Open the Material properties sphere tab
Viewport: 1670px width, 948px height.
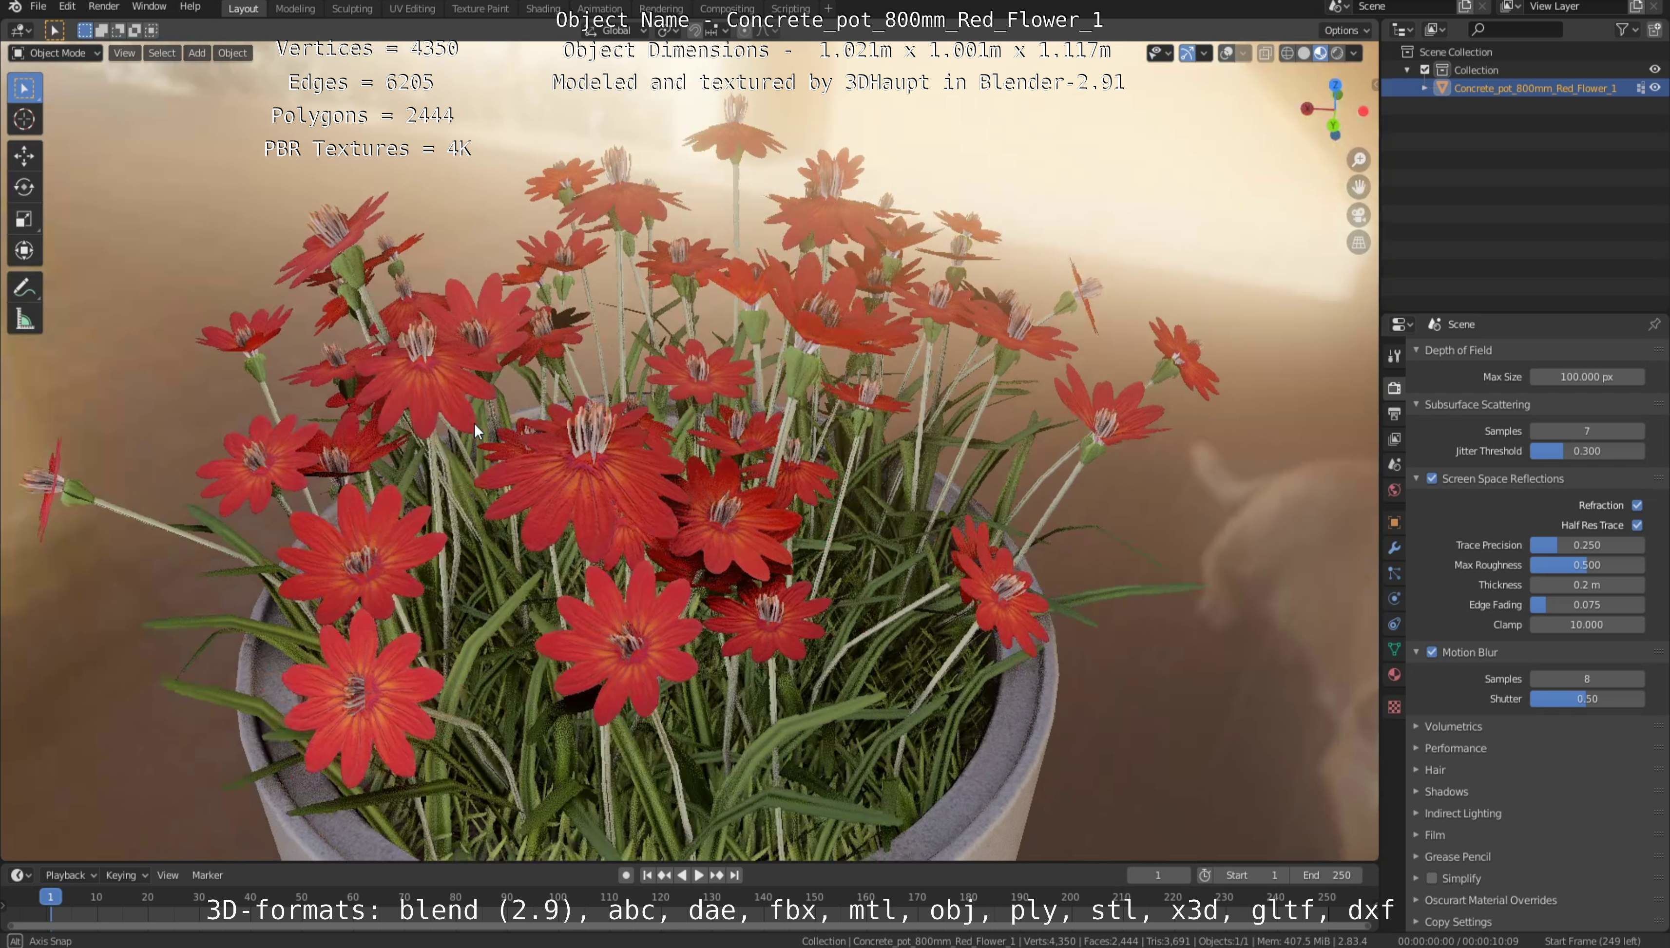point(1394,675)
